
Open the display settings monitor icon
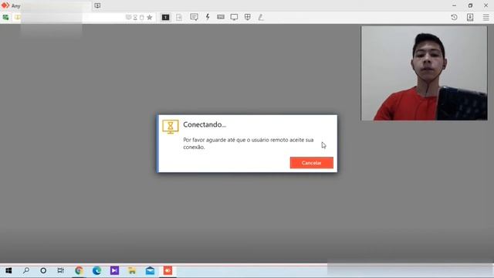pyautogui.click(x=234, y=17)
